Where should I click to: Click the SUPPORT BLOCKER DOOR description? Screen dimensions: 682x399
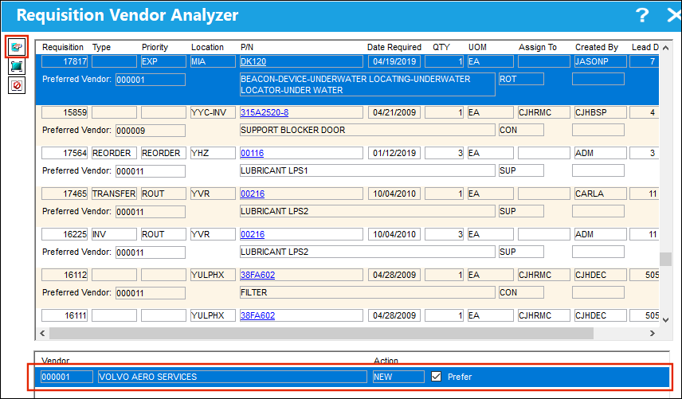pyautogui.click(x=367, y=130)
